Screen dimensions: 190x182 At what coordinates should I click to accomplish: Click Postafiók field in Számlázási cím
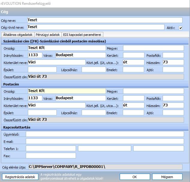[x=173, y=55]
